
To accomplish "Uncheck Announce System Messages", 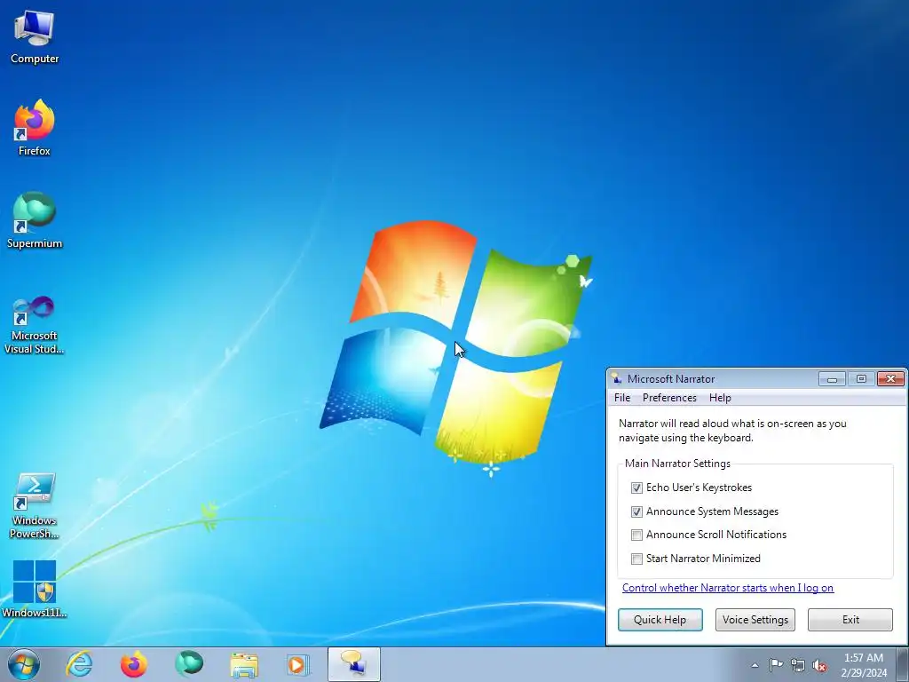I will pyautogui.click(x=636, y=511).
